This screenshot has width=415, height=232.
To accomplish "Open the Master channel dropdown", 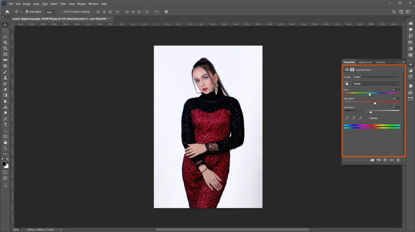I will tap(376, 84).
